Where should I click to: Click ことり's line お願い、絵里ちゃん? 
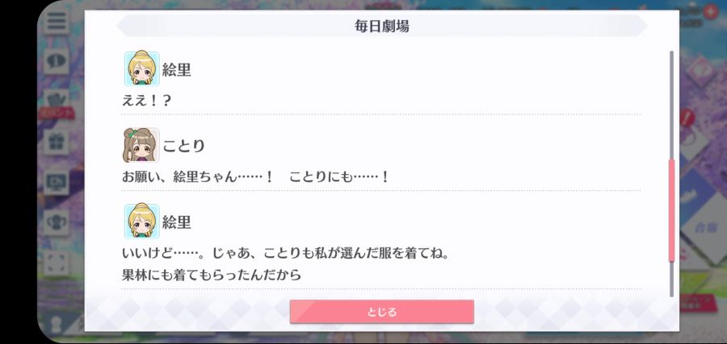(x=255, y=177)
